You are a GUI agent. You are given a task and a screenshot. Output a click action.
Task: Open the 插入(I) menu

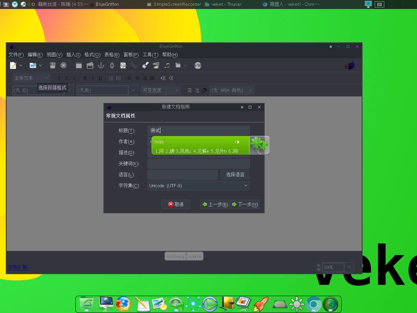pos(73,55)
